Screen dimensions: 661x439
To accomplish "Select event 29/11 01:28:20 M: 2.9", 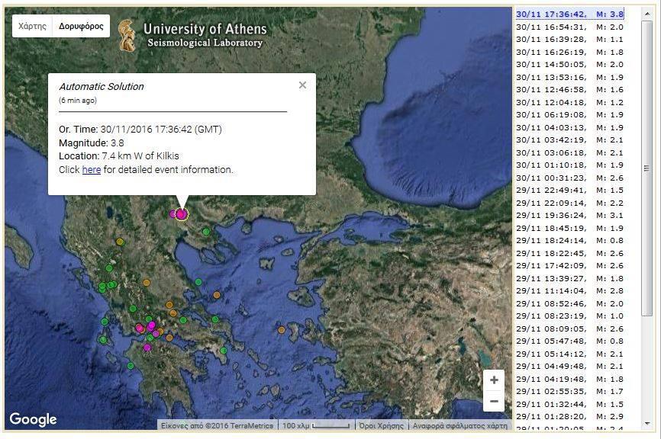I will coord(569,416).
